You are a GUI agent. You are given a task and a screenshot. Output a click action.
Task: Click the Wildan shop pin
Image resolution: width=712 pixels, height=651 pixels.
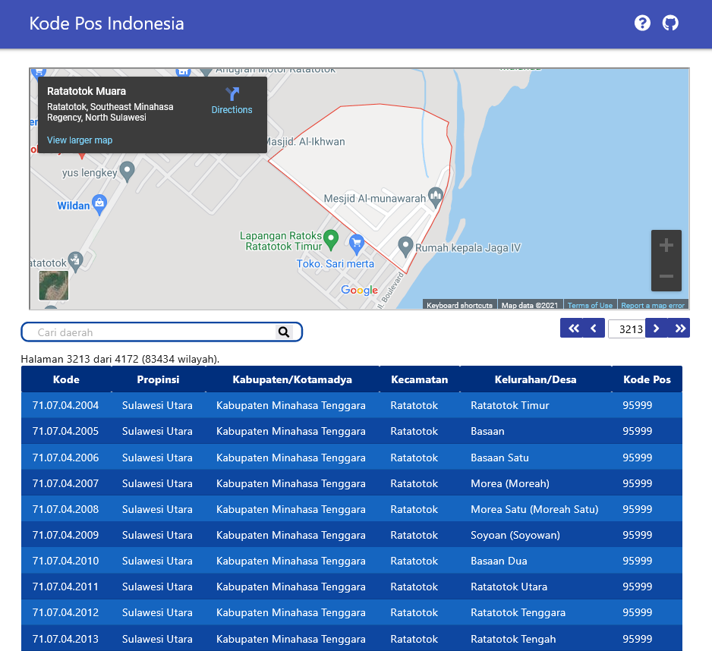[99, 205]
